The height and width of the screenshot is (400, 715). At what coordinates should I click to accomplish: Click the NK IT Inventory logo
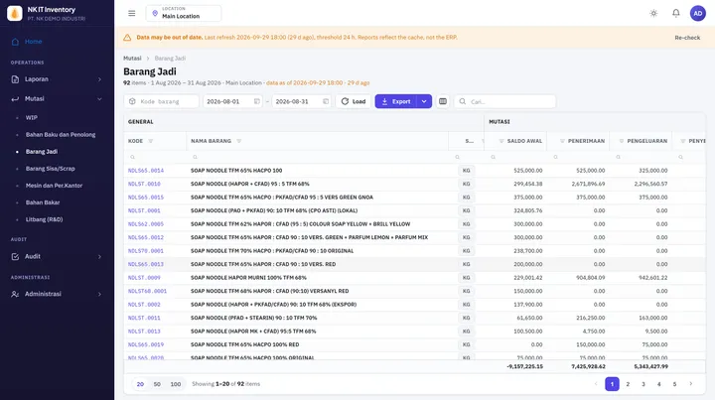15,13
